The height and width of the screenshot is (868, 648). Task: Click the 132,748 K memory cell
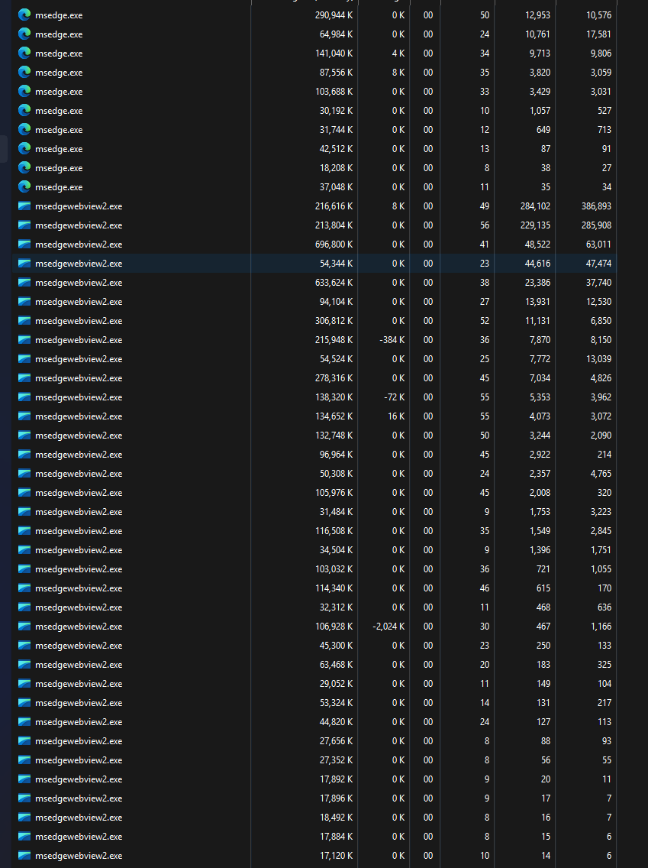pyautogui.click(x=334, y=435)
